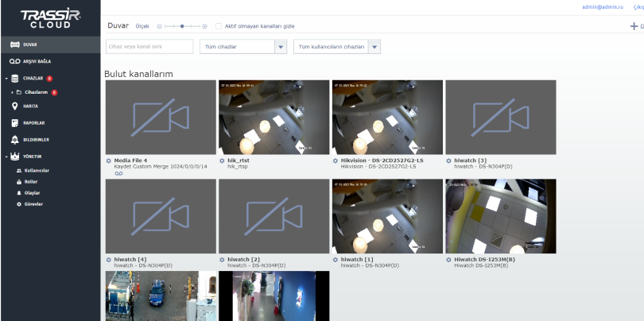Click the red badge next to Cihazlarım
Viewport: 644px width, 321px height.
click(54, 92)
